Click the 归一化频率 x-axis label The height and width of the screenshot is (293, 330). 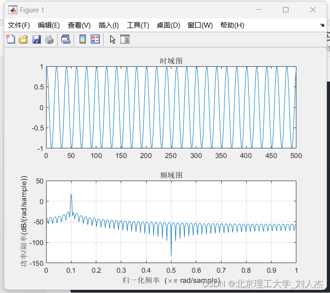[171, 281]
